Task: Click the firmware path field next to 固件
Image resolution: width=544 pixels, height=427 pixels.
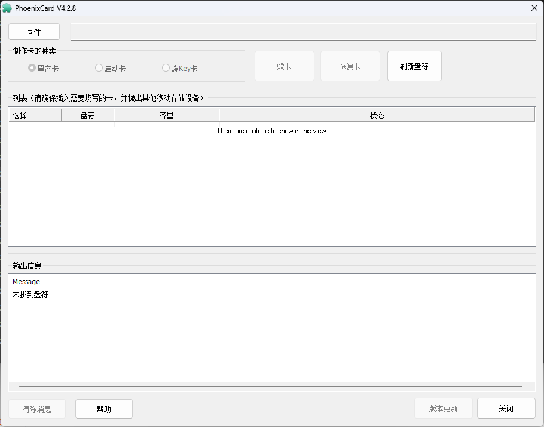Action: tap(303, 32)
